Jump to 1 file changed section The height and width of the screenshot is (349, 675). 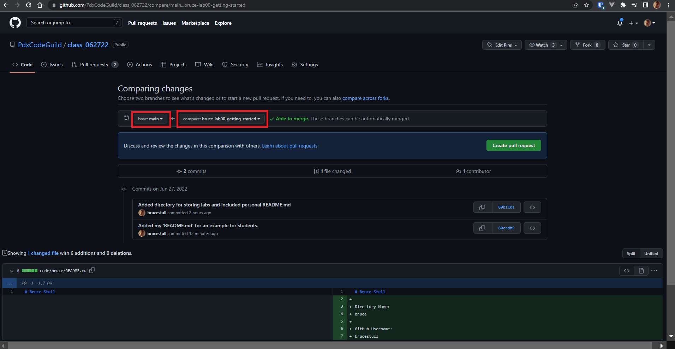coord(332,171)
